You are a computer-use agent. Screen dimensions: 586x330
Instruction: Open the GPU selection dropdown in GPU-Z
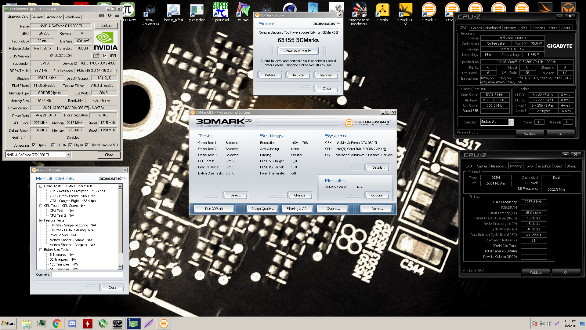[69, 155]
